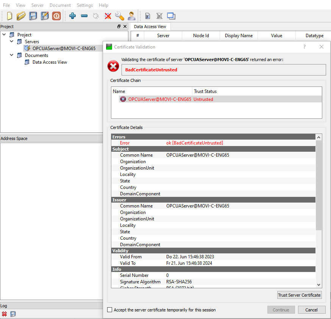Select the untrusted OPCUAServer@MOVI-C-ENG65 certificate chain row

[159, 99]
